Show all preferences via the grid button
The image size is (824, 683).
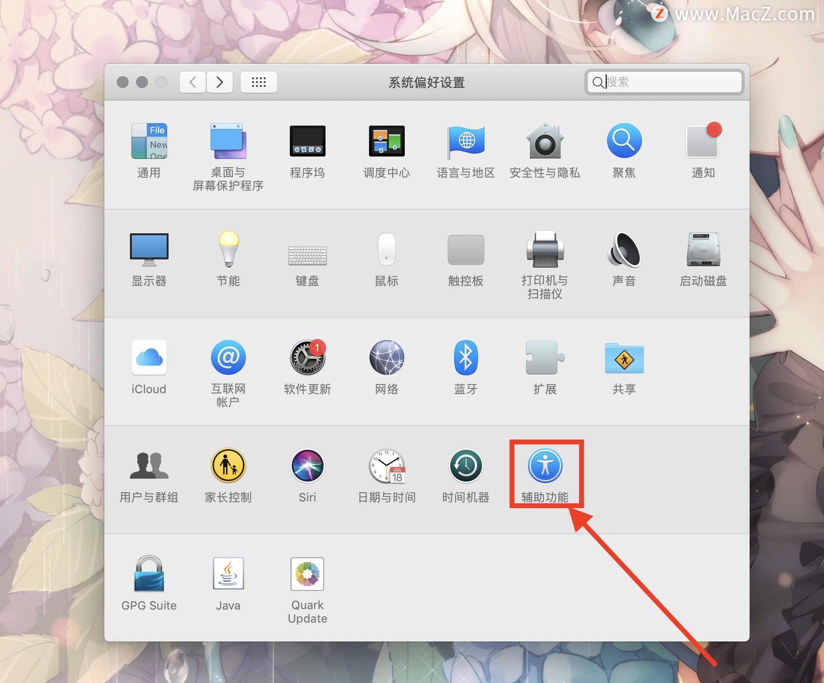pos(259,82)
